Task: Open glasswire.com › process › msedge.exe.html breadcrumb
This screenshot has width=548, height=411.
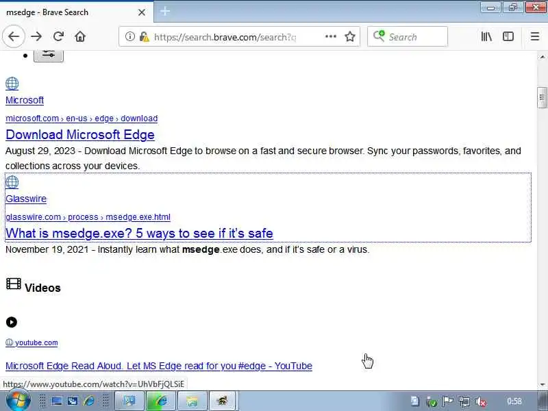Action: [88, 217]
